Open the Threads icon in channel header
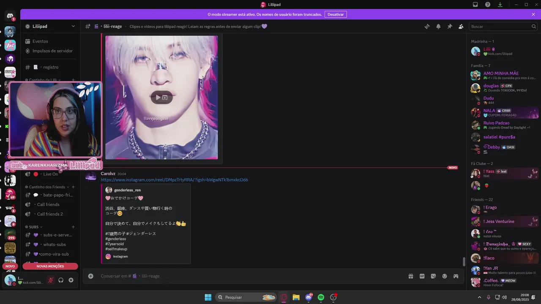This screenshot has width=541, height=304. pos(427,26)
